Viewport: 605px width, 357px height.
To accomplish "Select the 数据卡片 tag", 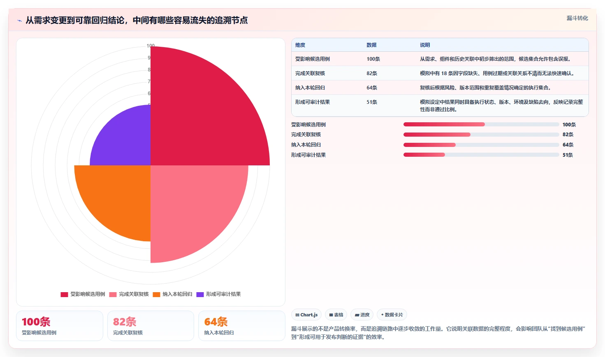I will click(x=392, y=315).
